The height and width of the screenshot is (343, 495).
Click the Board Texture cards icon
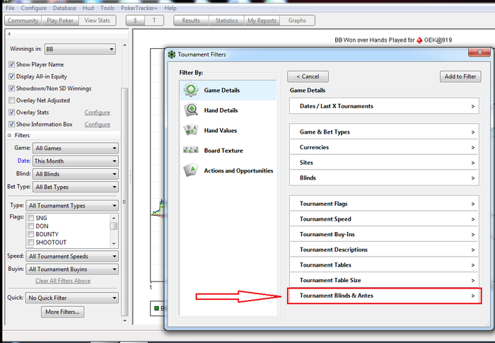click(x=191, y=150)
